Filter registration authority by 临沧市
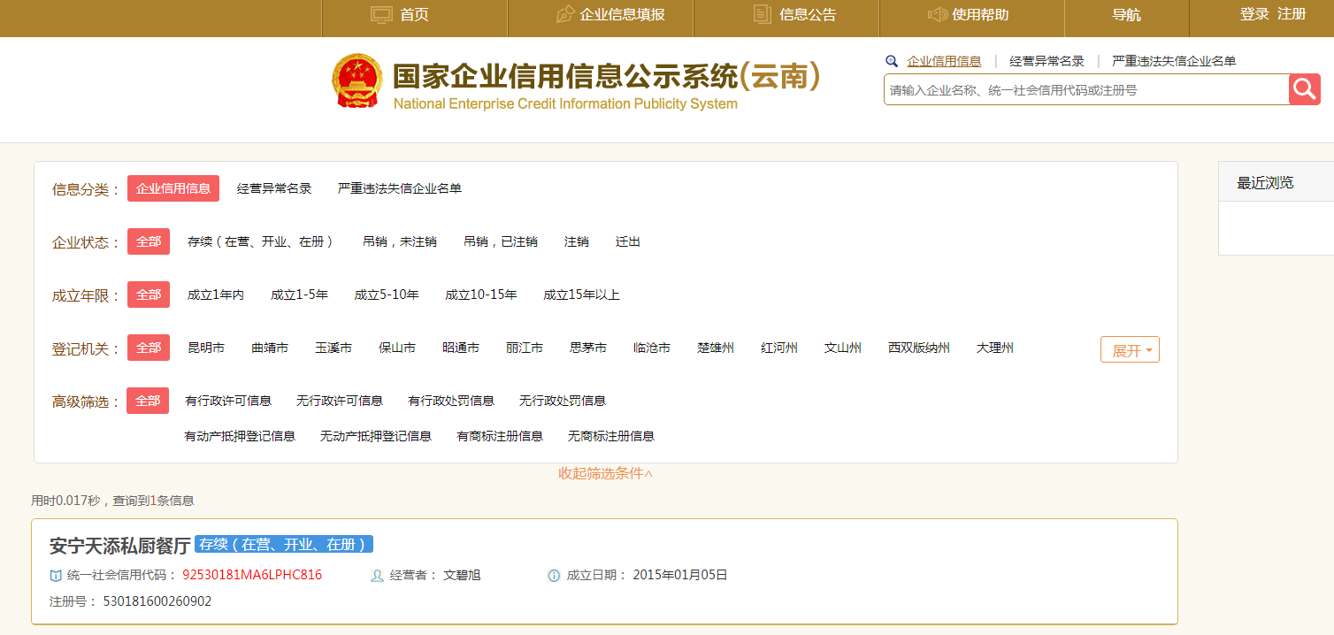This screenshot has width=1334, height=635. tap(652, 348)
